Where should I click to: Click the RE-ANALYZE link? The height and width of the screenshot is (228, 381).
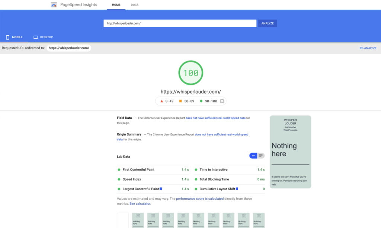pyautogui.click(x=368, y=48)
